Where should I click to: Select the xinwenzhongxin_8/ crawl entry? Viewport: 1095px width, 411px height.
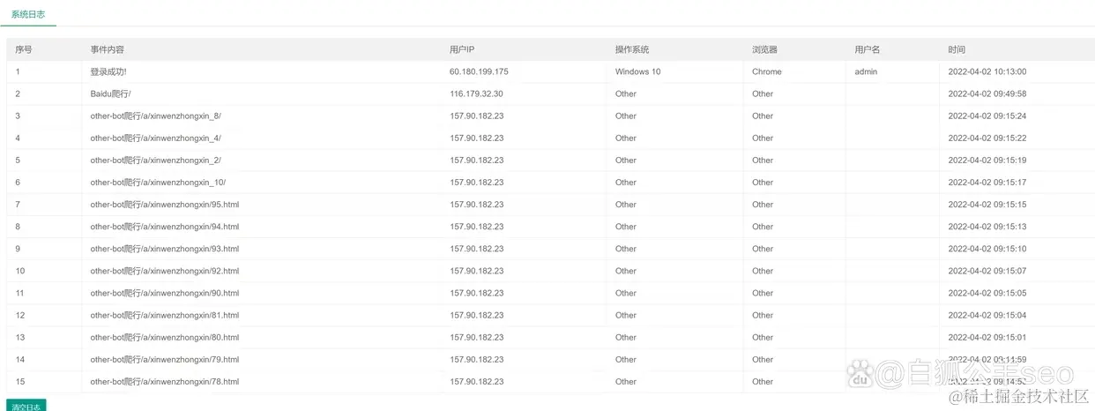156,116
